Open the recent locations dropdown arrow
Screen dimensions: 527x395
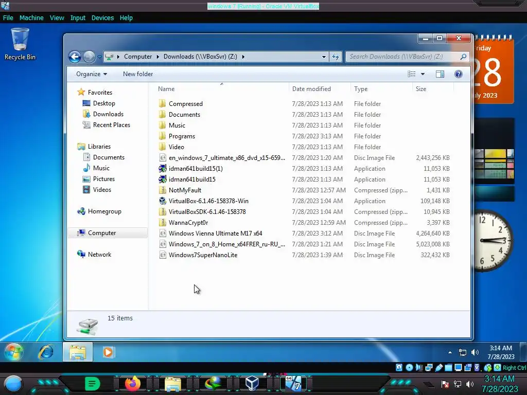[99, 57]
